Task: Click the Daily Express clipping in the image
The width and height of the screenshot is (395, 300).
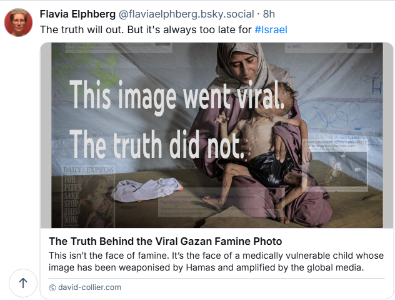Action: coord(79,194)
